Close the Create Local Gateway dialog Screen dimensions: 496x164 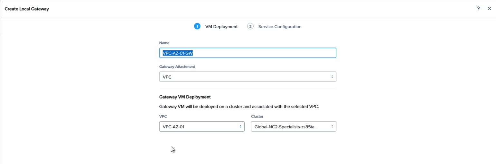click(x=489, y=9)
